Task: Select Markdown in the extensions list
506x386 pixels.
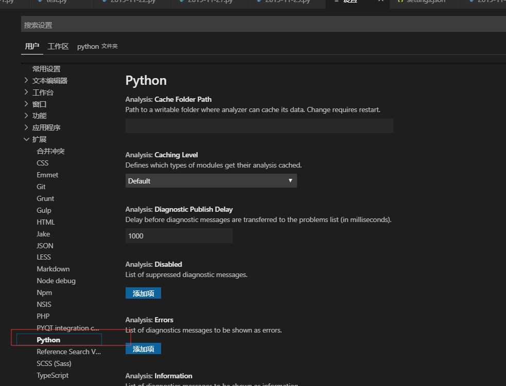Action: 53,269
